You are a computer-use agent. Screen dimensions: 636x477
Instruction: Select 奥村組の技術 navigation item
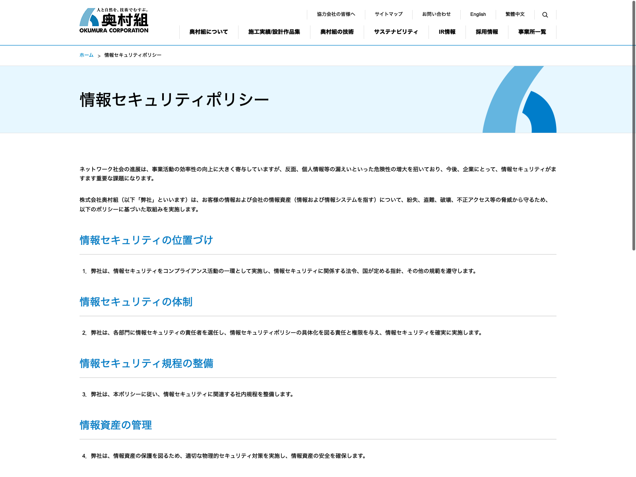[x=337, y=32]
